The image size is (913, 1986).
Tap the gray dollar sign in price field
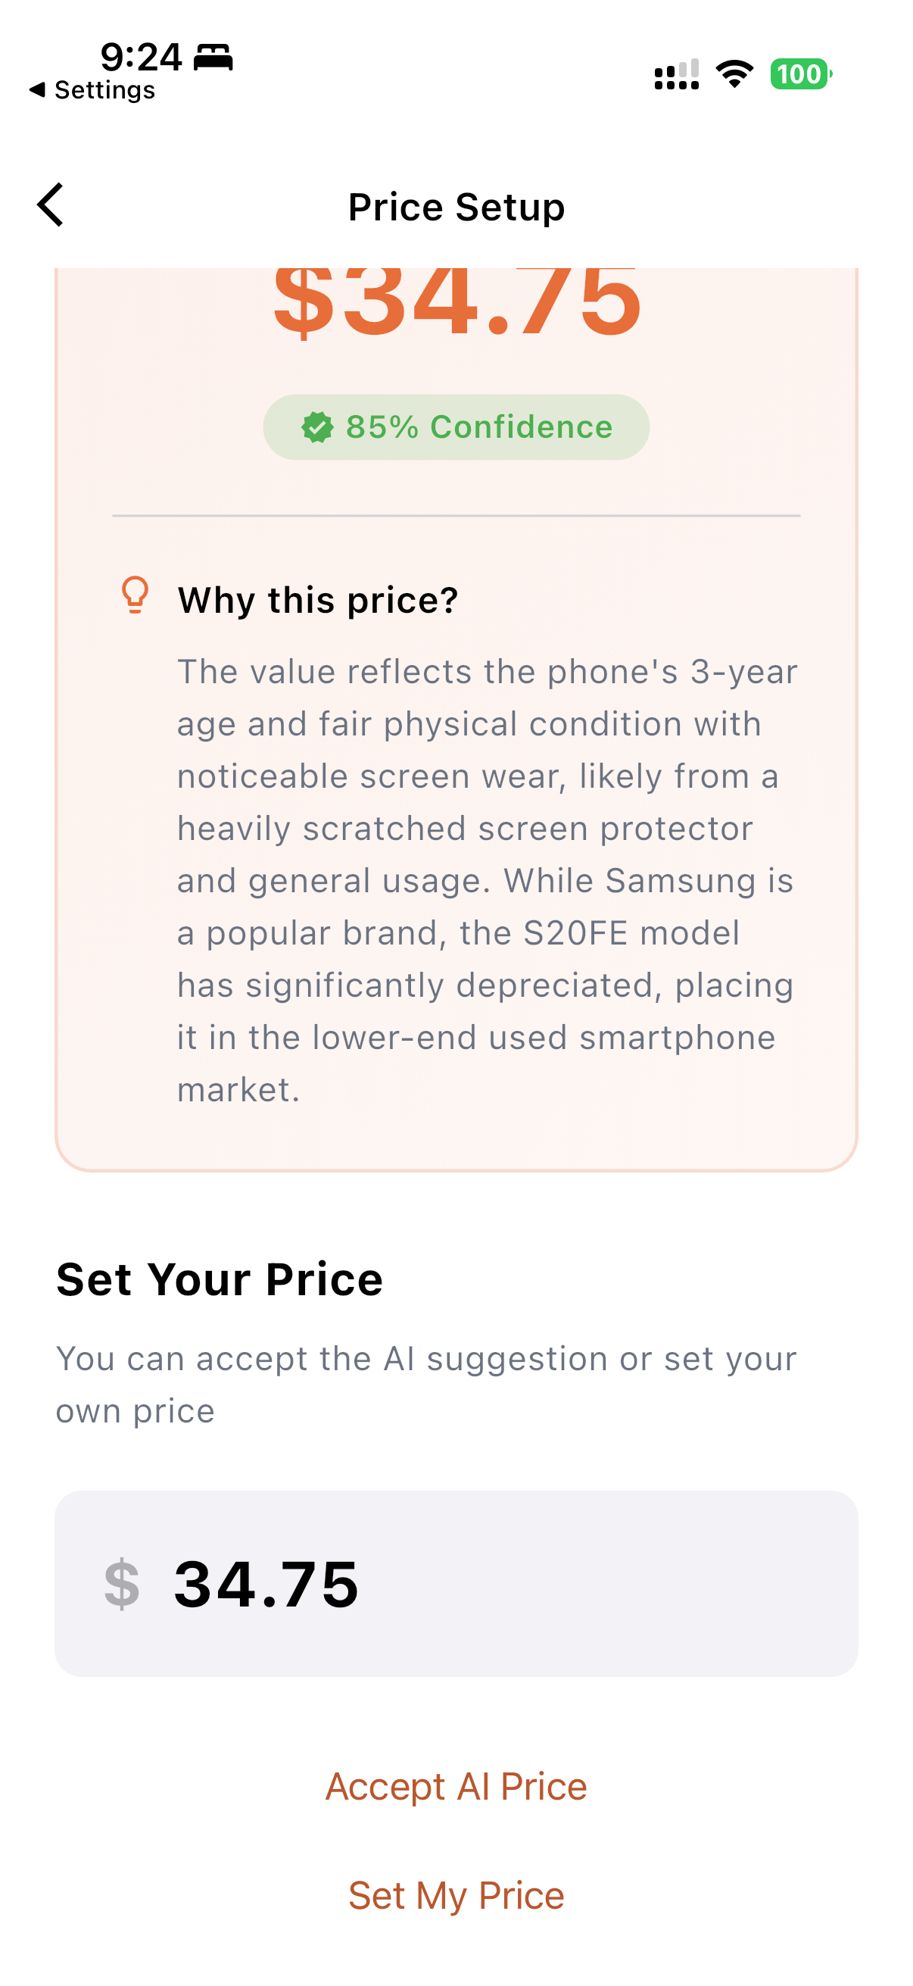coord(122,1584)
